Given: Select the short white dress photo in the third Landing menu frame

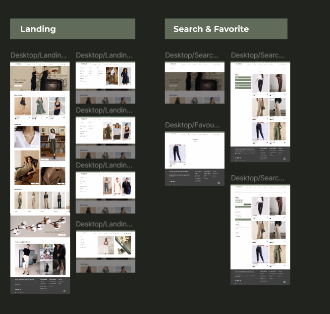Looking at the screenshot, I should tap(117, 186).
